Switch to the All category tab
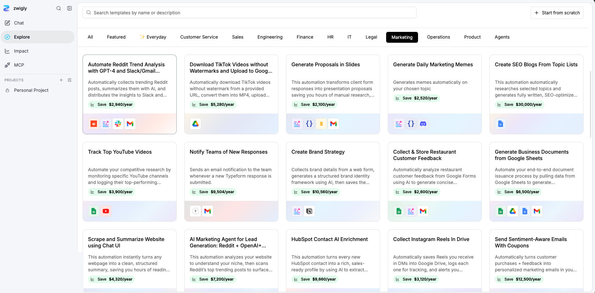This screenshot has height=293, width=595. coord(90,37)
